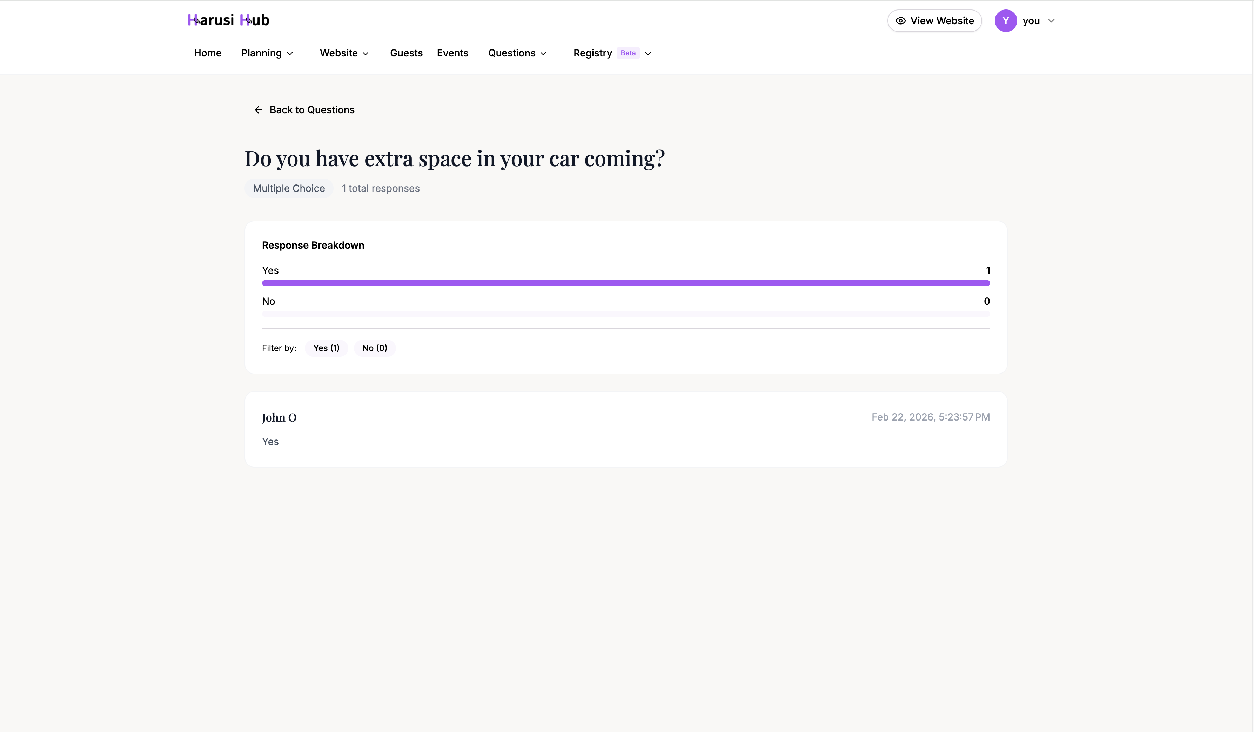
Task: Click the purple Y avatar circle
Action: [x=1006, y=20]
